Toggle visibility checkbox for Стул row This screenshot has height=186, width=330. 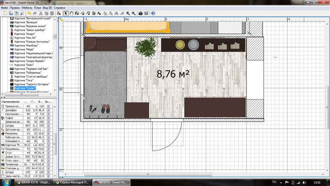point(48,152)
